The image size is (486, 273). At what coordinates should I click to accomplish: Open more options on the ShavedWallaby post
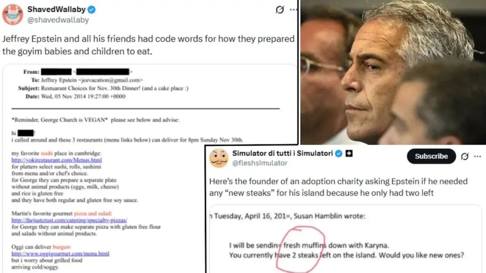click(x=293, y=9)
